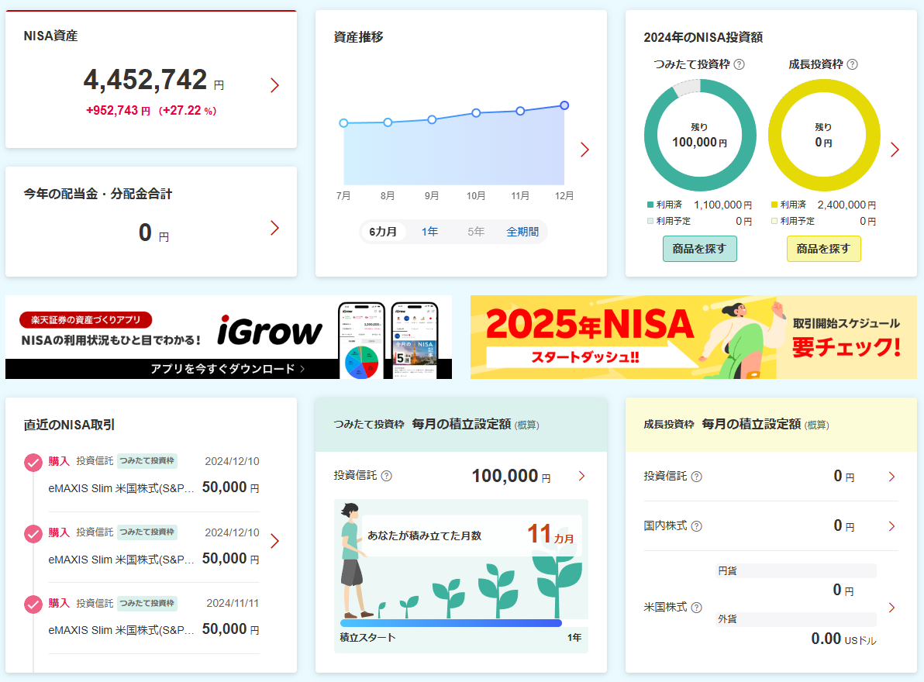Screen dimensions: 924x682
Task: Click 利用予定 0円 under つみたて投資枠
Action: tap(699, 222)
